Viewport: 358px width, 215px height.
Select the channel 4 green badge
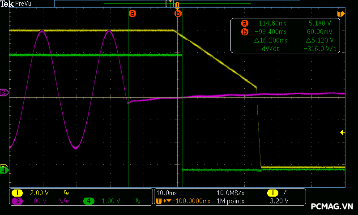pyautogui.click(x=89, y=201)
